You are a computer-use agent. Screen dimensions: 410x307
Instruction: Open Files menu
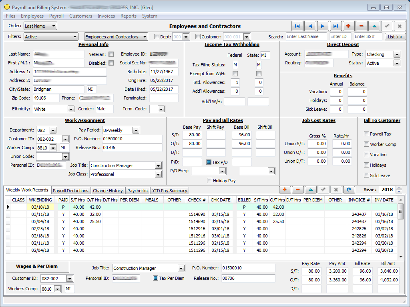pos(10,16)
